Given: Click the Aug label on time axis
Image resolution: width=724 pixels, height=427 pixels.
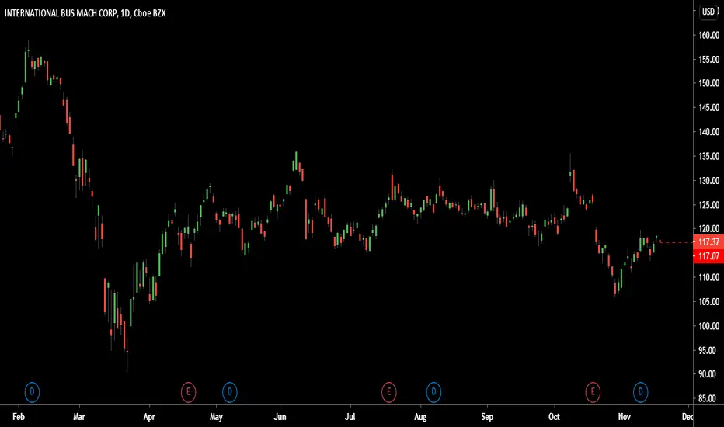Looking at the screenshot, I should pos(420,417).
